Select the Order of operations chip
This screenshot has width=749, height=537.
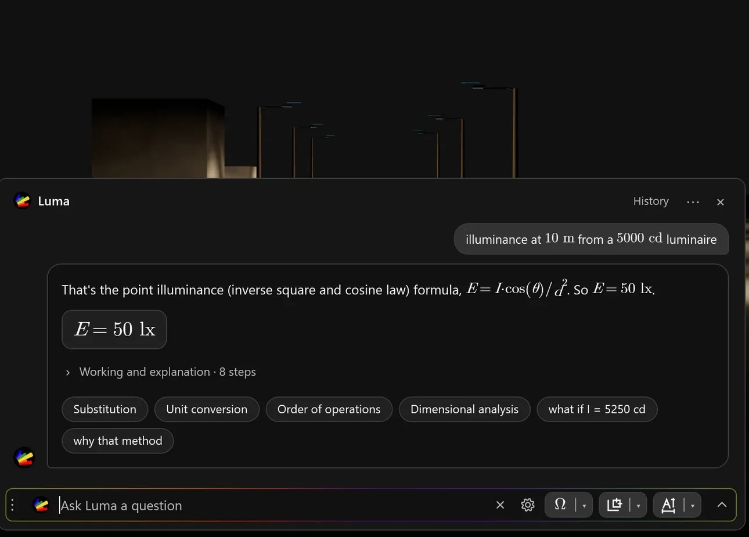tap(329, 409)
